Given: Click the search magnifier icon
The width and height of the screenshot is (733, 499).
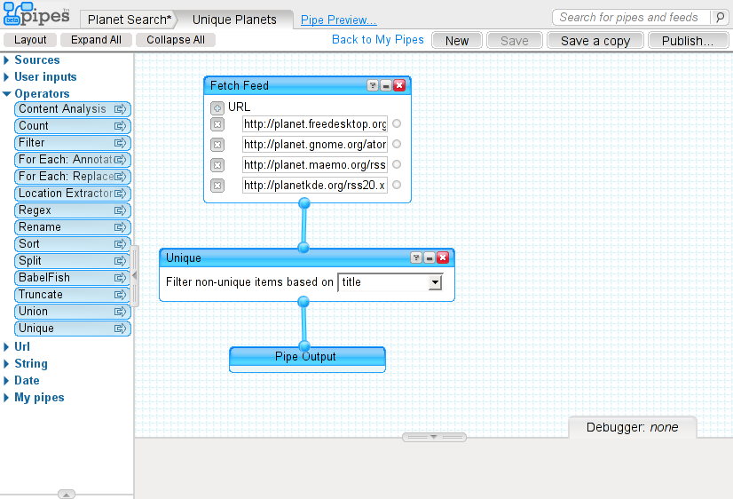Looking at the screenshot, I should 720,18.
